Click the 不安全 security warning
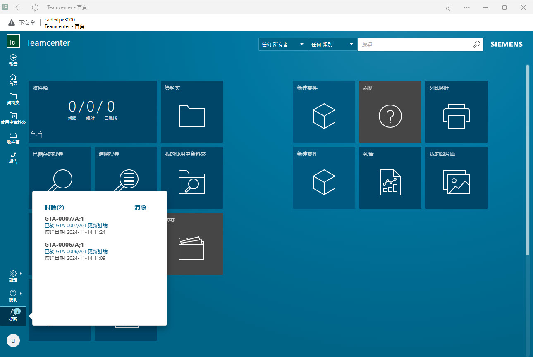The width and height of the screenshot is (533, 357). (22, 23)
